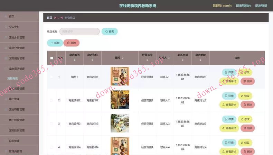This screenshot has width=273, height=155.
Task: Open shop image thumbnail for 商店名称1
Action: [120, 76]
